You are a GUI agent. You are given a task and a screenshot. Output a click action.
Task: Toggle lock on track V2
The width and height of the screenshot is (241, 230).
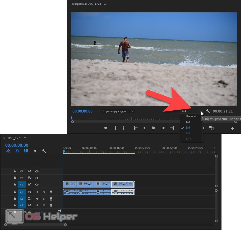(x=15, y=178)
